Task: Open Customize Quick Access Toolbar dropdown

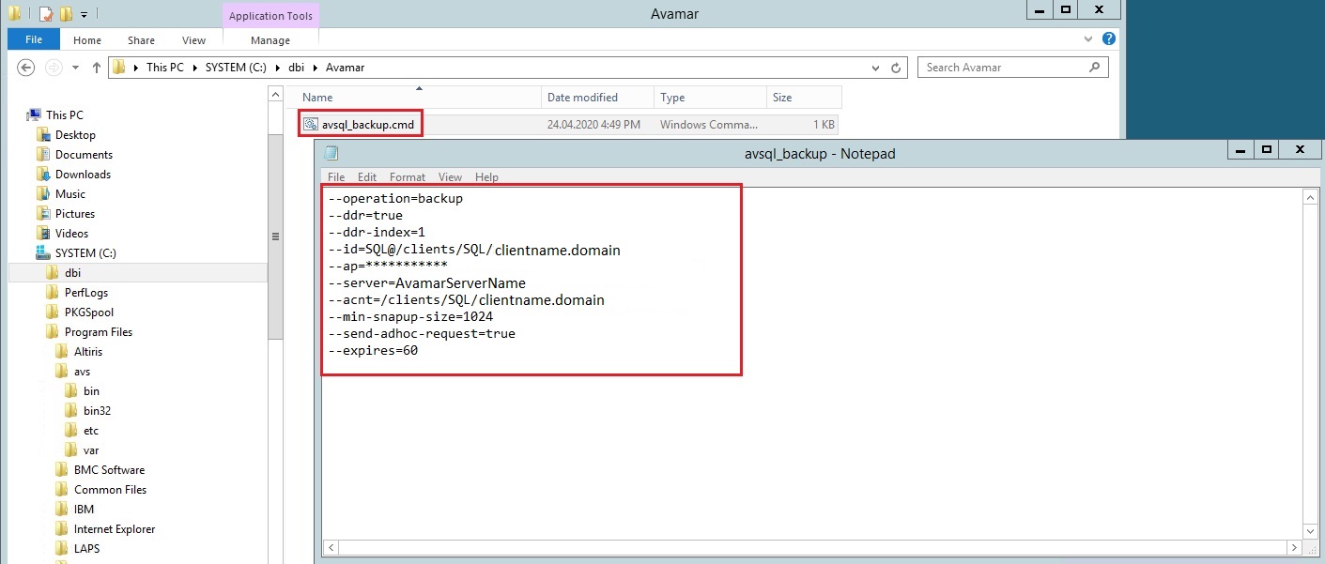Action: click(x=84, y=15)
